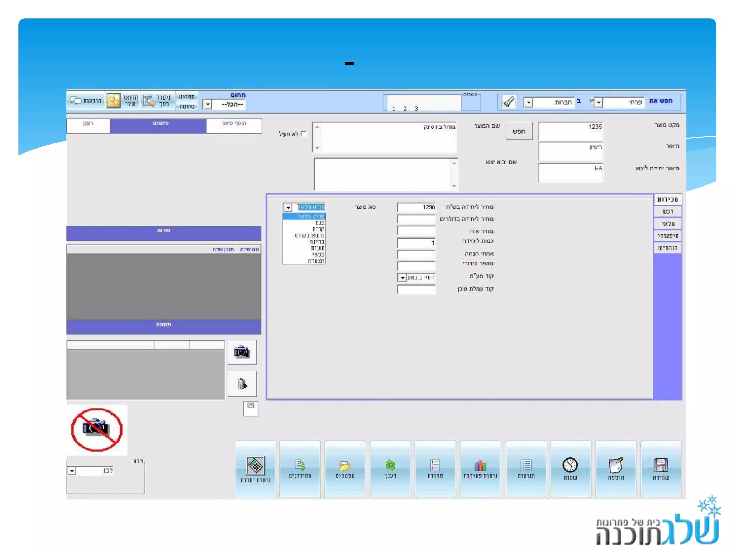
Task: Click the flashlight search icon in top bar
Action: (509, 102)
